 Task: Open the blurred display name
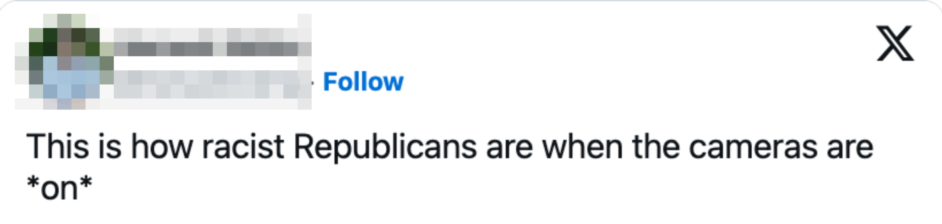coord(212,48)
